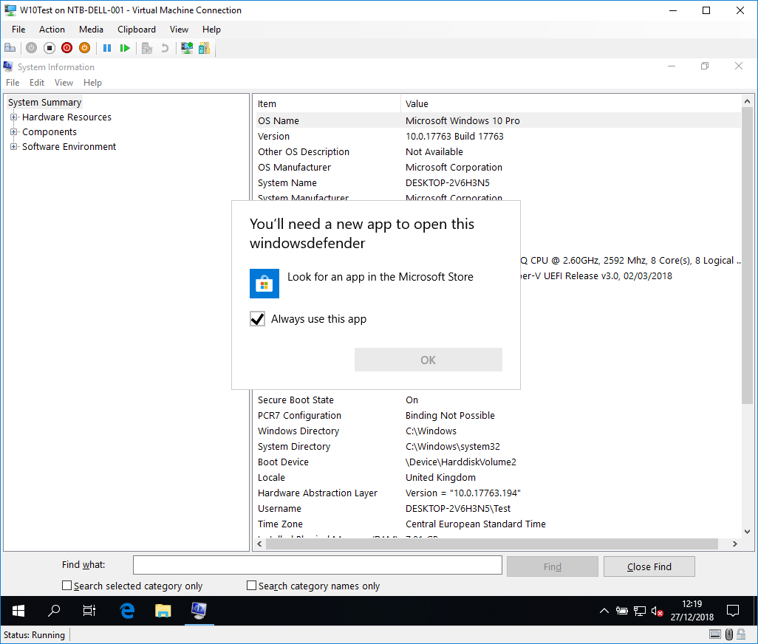Expand the Hardware Resources tree node
The image size is (758, 644).
pos(13,117)
